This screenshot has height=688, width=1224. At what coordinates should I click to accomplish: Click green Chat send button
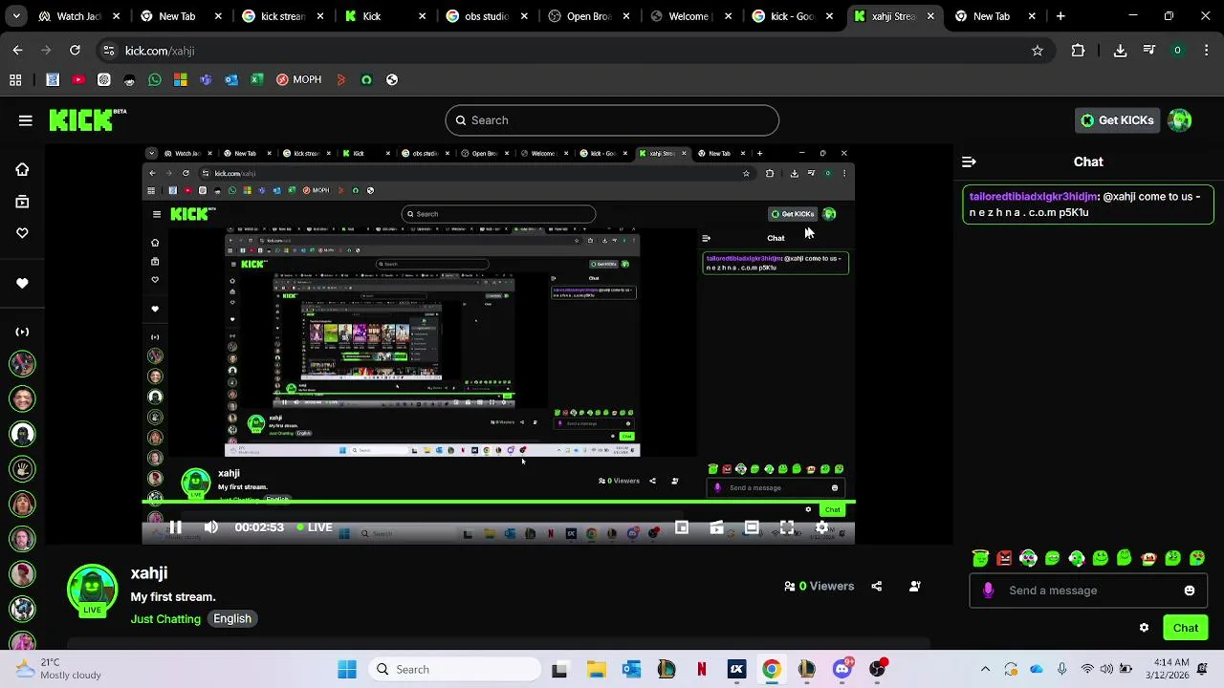pyautogui.click(x=1186, y=628)
